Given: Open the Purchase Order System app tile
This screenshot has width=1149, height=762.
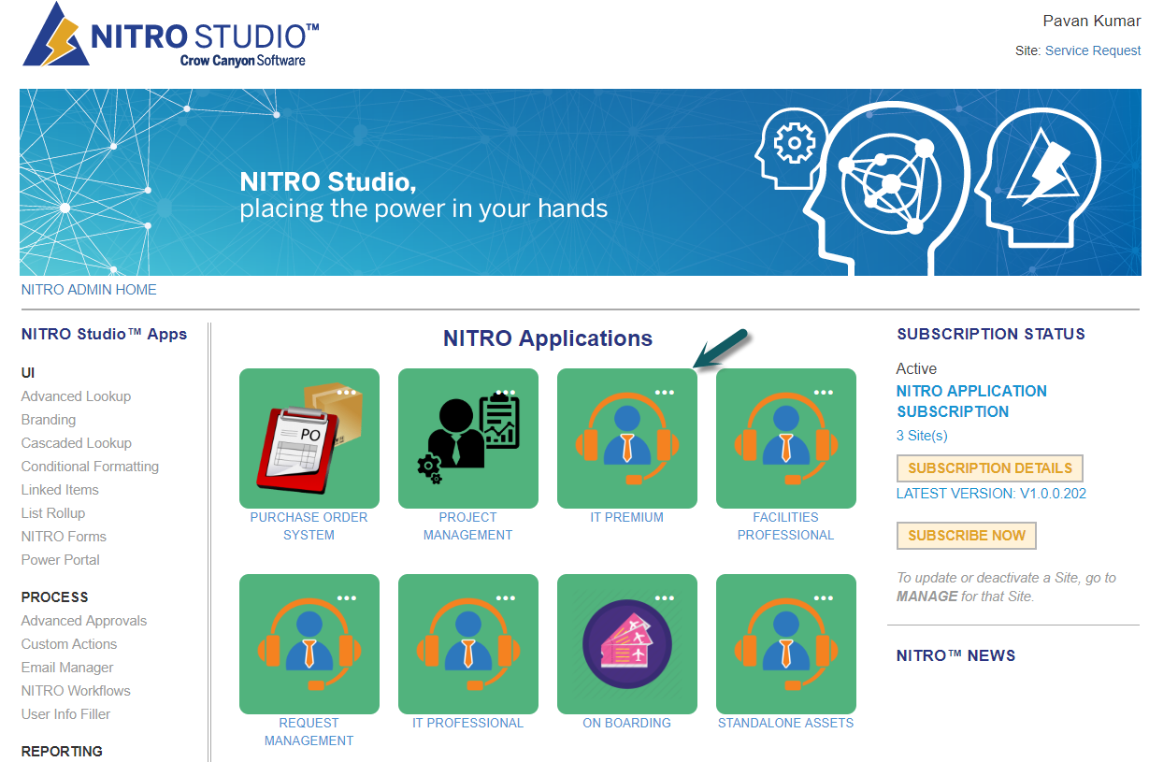Looking at the screenshot, I should (x=309, y=439).
